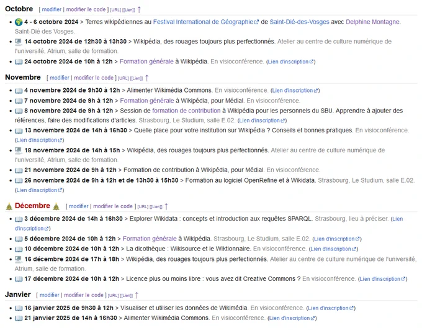Open Lien d'inscription for 21 janvier event
This screenshot has width=422, height=330.
[292, 318]
